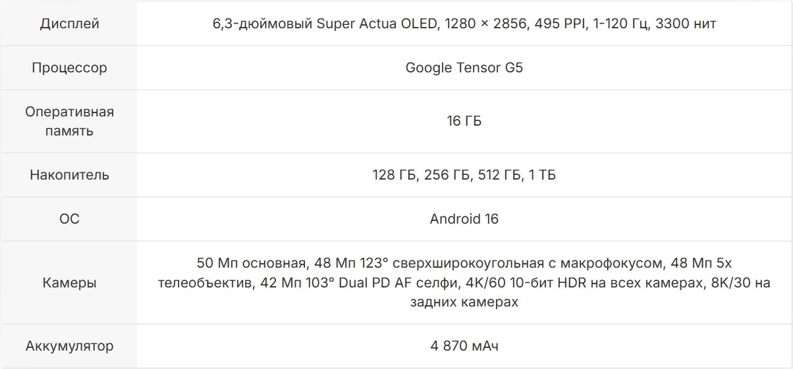Select the "4 870 мАч" battery value

click(464, 346)
